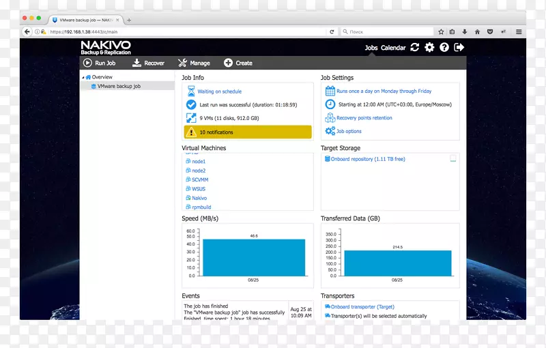The height and width of the screenshot is (348, 546).
Task: Collapse the Overview tree node
Action: click(x=83, y=77)
